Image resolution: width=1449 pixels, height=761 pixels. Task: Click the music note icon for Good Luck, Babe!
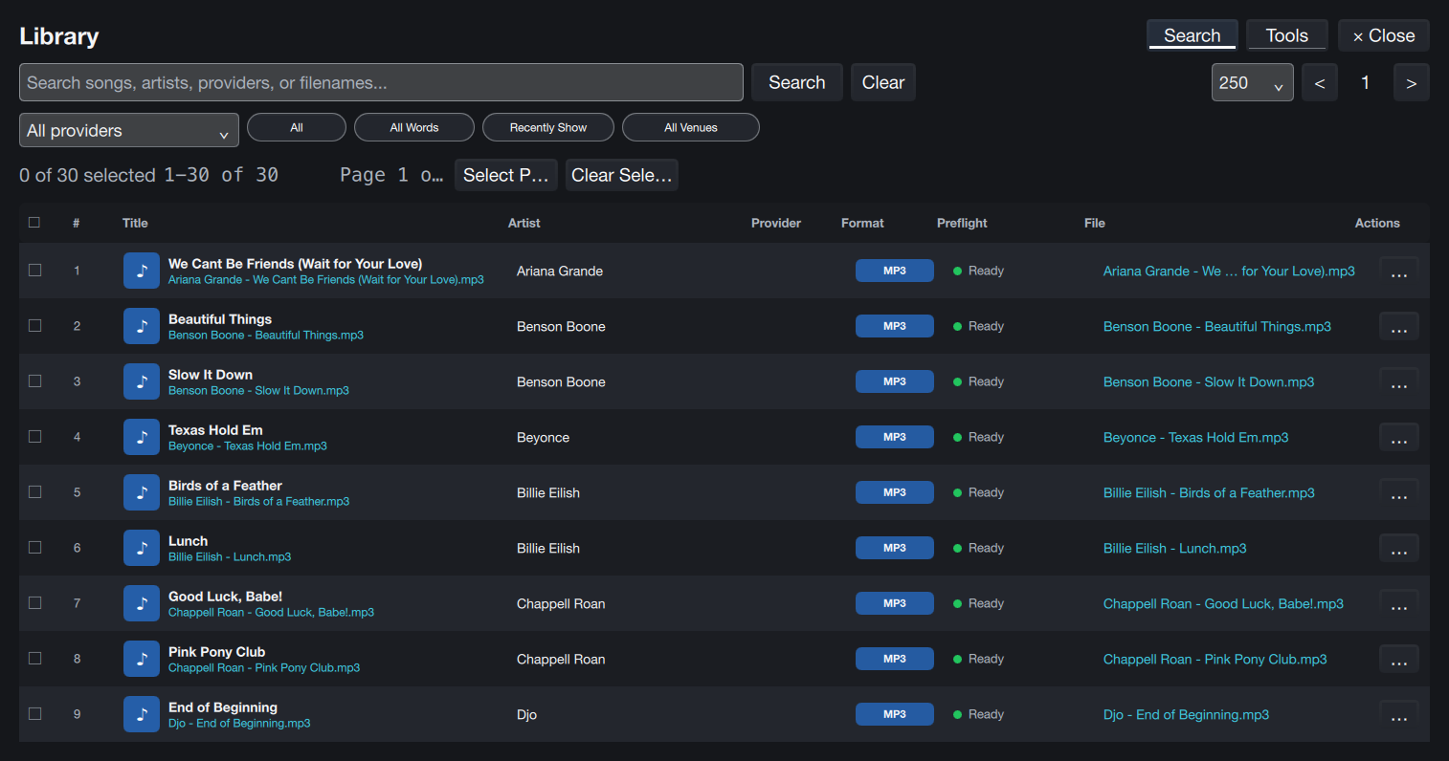pyautogui.click(x=142, y=603)
